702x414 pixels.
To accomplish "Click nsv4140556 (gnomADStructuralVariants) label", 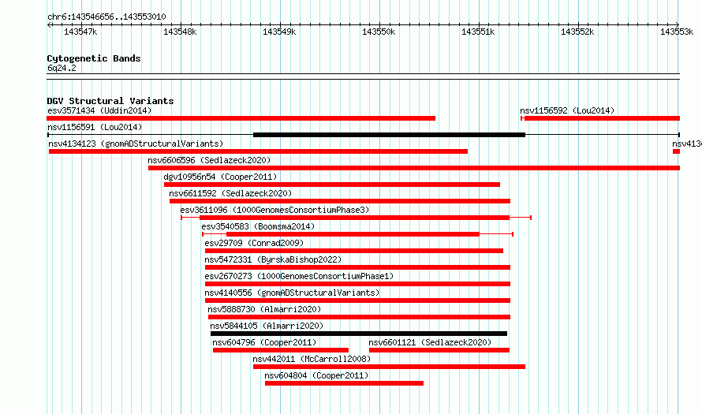I will 293,293.
